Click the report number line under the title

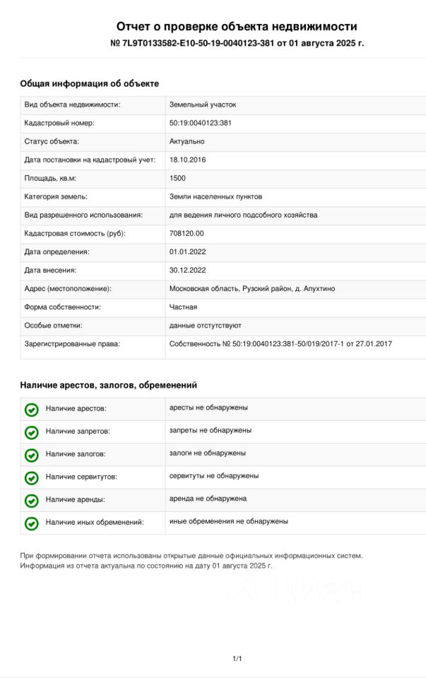[x=237, y=44]
